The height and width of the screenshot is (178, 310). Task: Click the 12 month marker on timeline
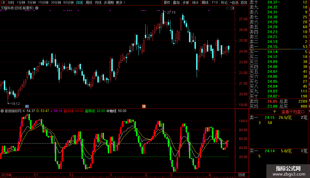point(72,175)
